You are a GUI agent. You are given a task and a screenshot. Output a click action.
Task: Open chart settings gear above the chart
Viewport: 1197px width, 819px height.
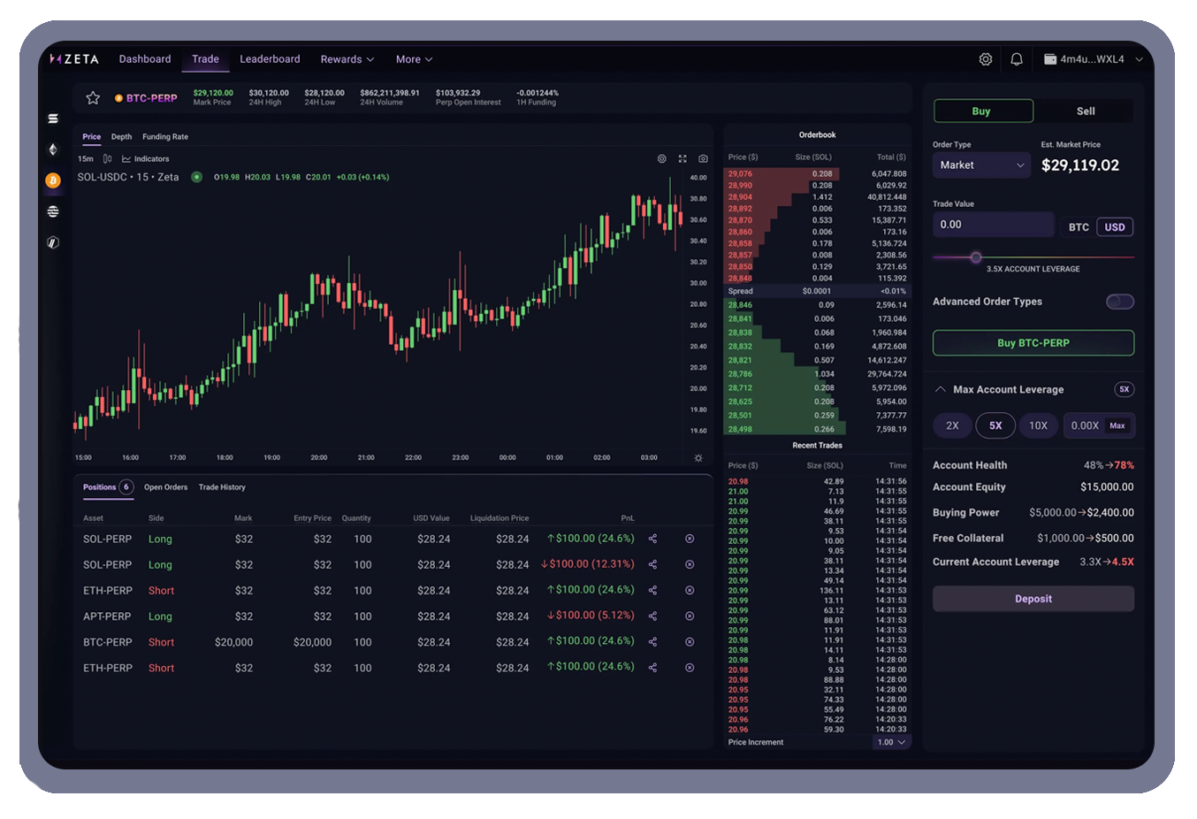coord(661,159)
